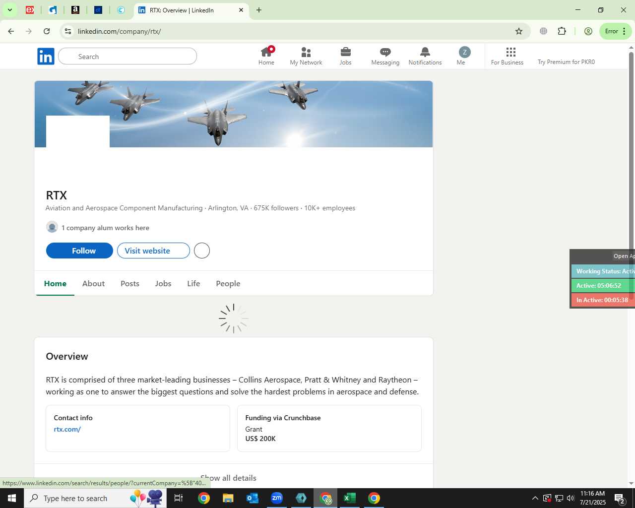Select the Home tab of RTX page
The height and width of the screenshot is (508, 635).
point(55,284)
